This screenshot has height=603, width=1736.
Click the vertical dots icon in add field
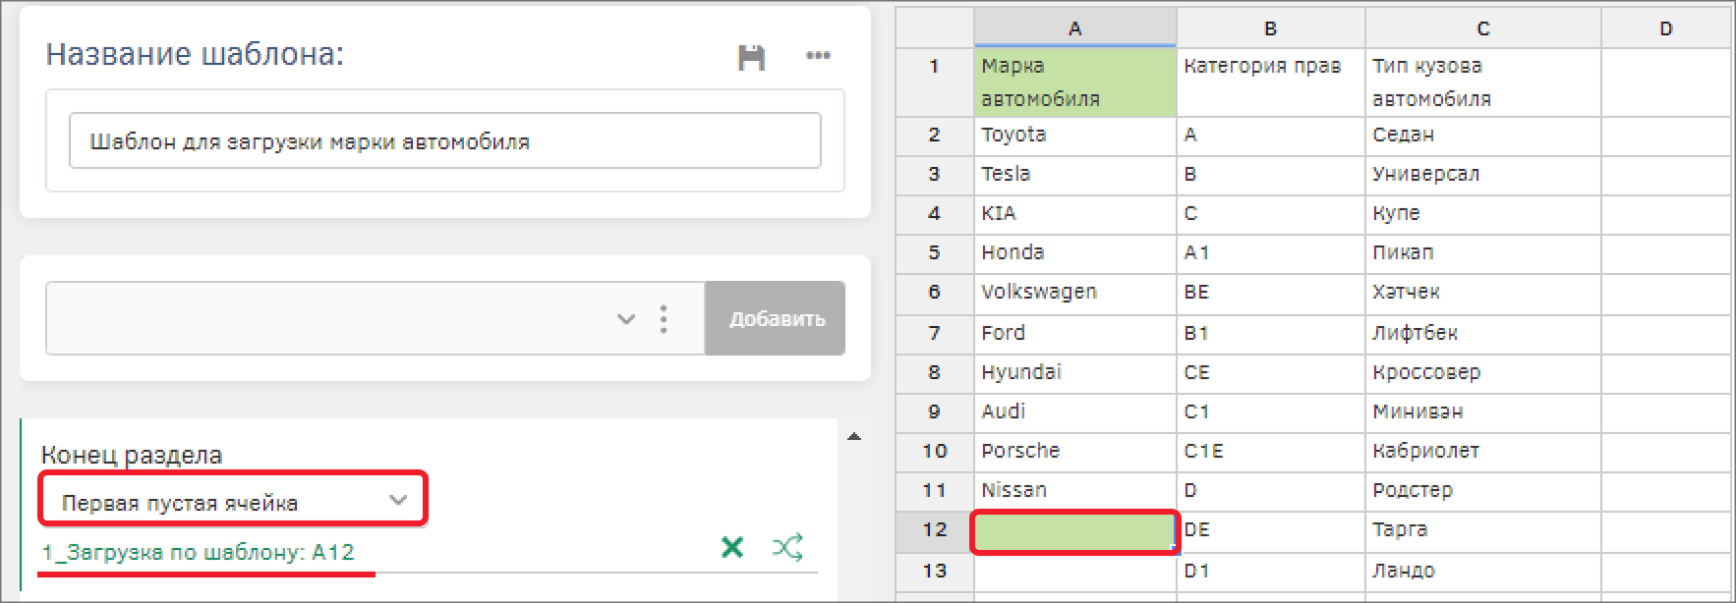tap(665, 319)
